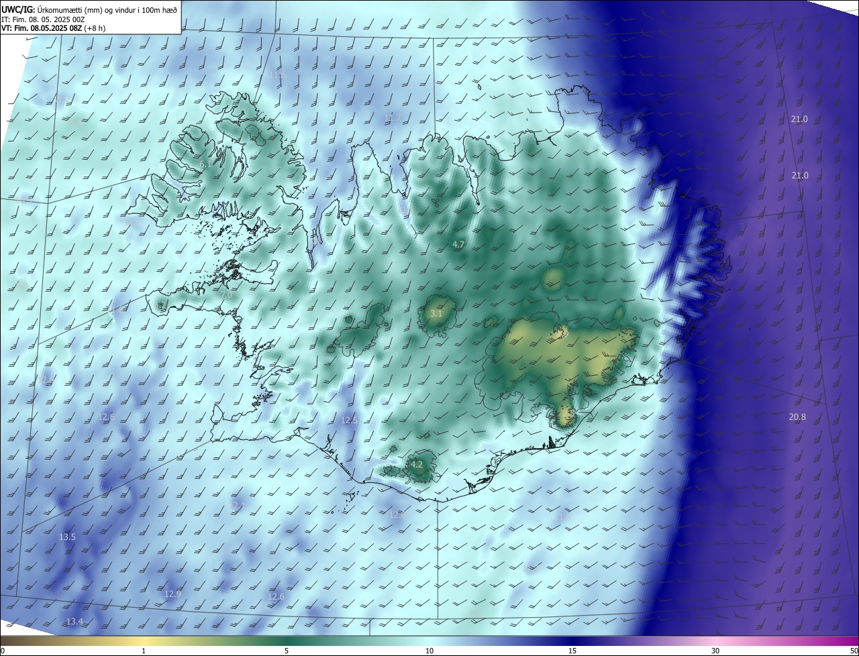Click the 4.2 value label
Screen dimensions: 859x656
(416, 464)
